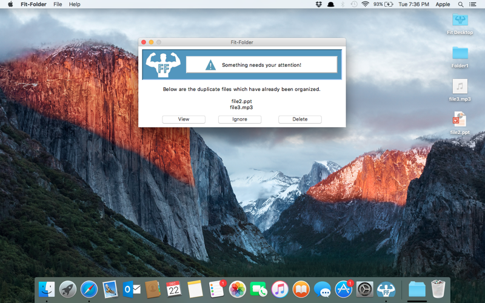The width and height of the screenshot is (485, 303).
Task: Click the warning triangle icon
Action: click(210, 65)
